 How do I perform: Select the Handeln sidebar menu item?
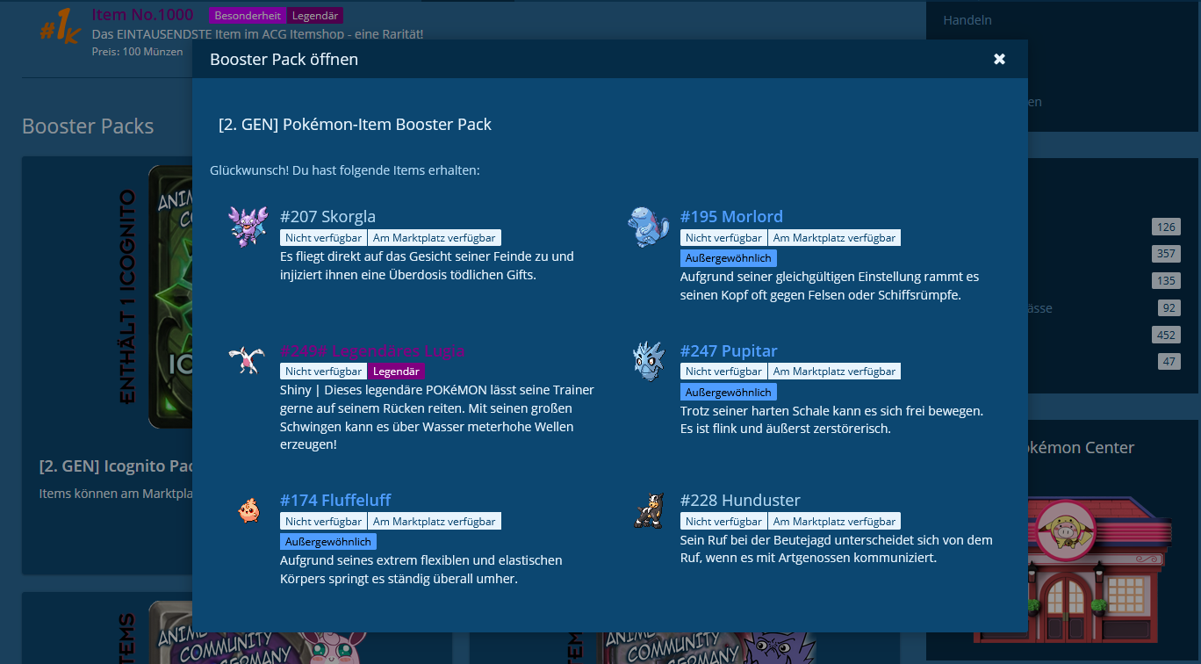point(967,20)
